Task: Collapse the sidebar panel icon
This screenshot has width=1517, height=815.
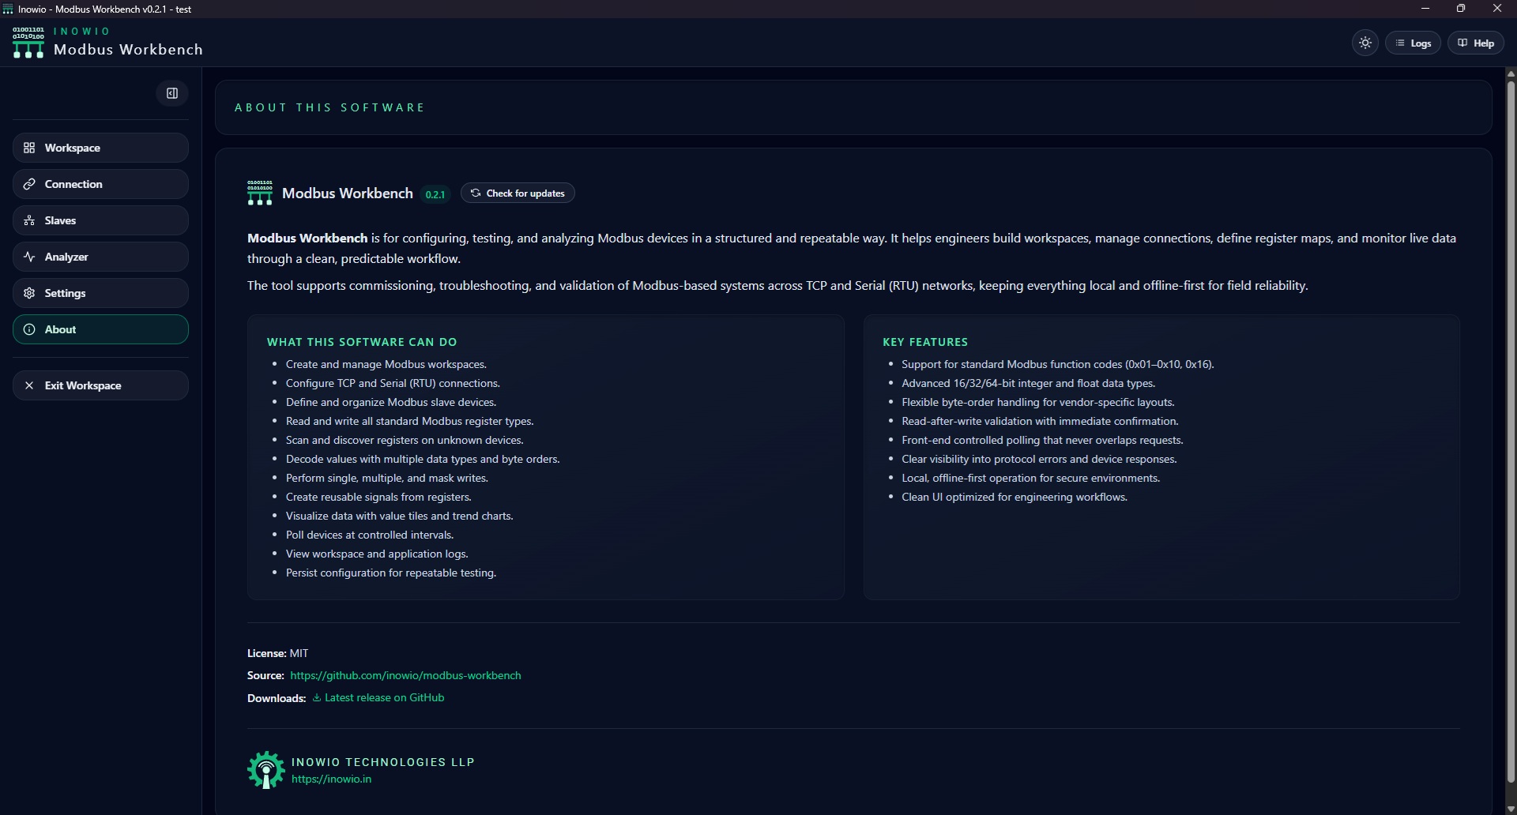Action: [x=172, y=93]
